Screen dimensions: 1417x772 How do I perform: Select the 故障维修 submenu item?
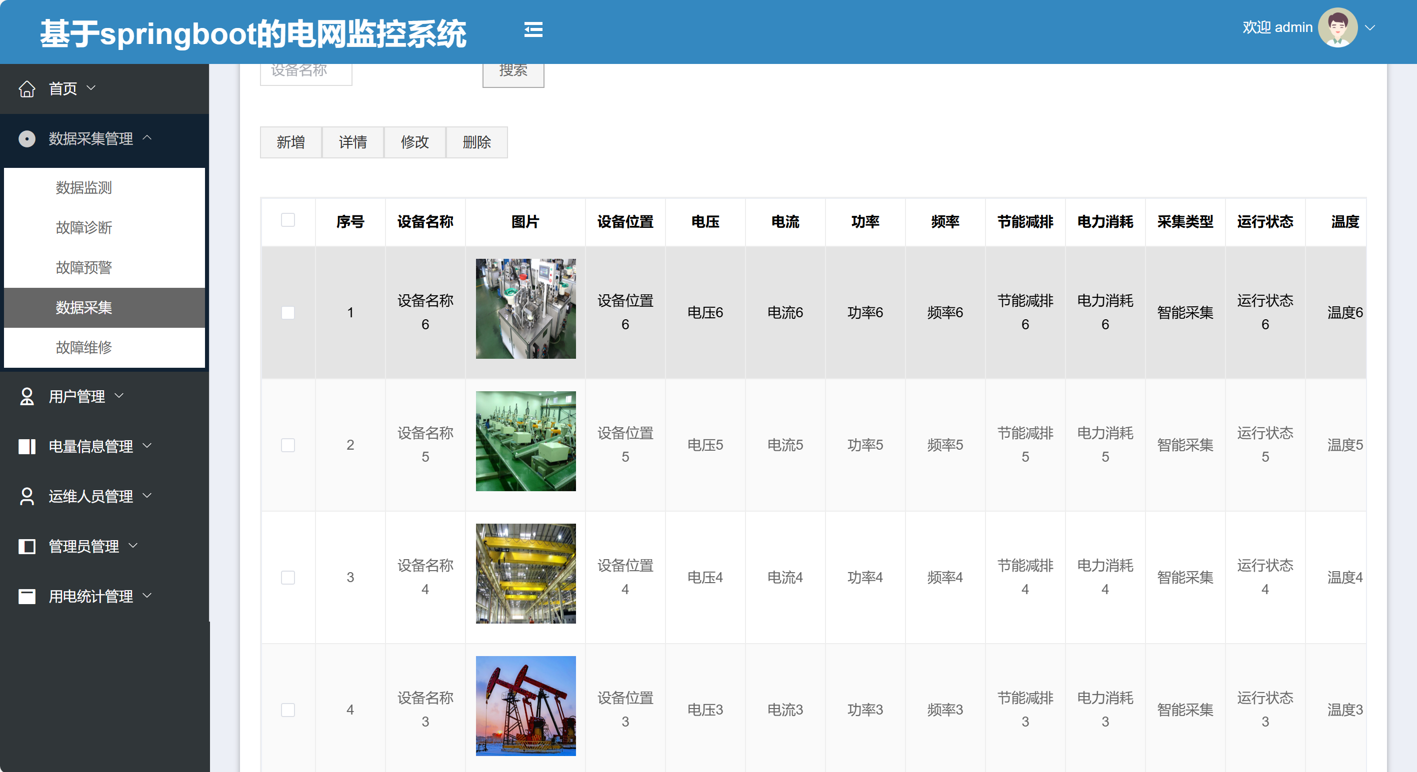point(84,347)
